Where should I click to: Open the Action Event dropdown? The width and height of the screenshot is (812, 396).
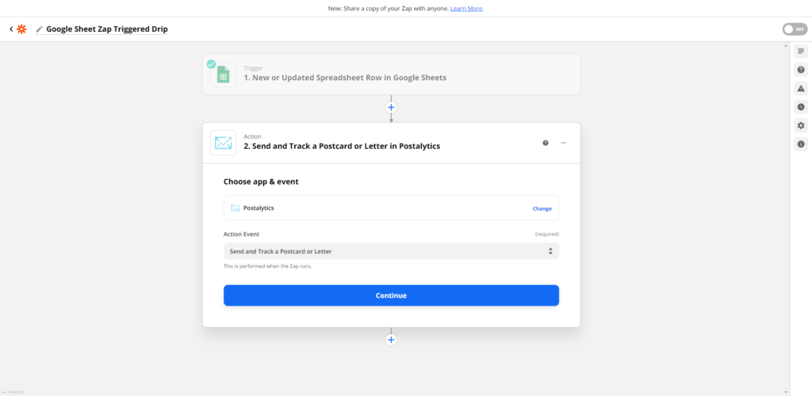[x=391, y=251]
